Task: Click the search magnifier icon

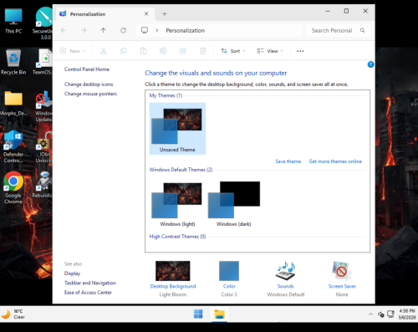Action: click(x=362, y=30)
